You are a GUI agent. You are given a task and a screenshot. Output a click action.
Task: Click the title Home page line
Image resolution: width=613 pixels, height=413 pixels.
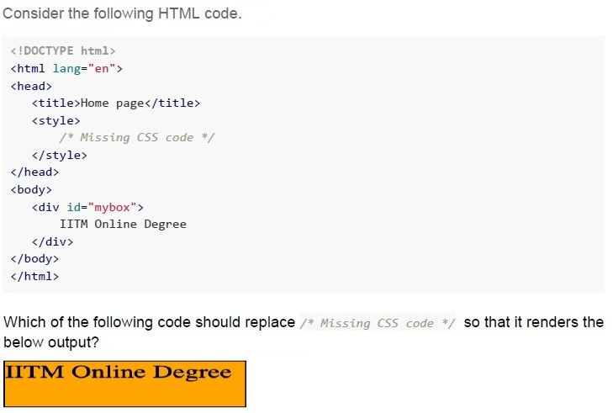[x=116, y=103]
